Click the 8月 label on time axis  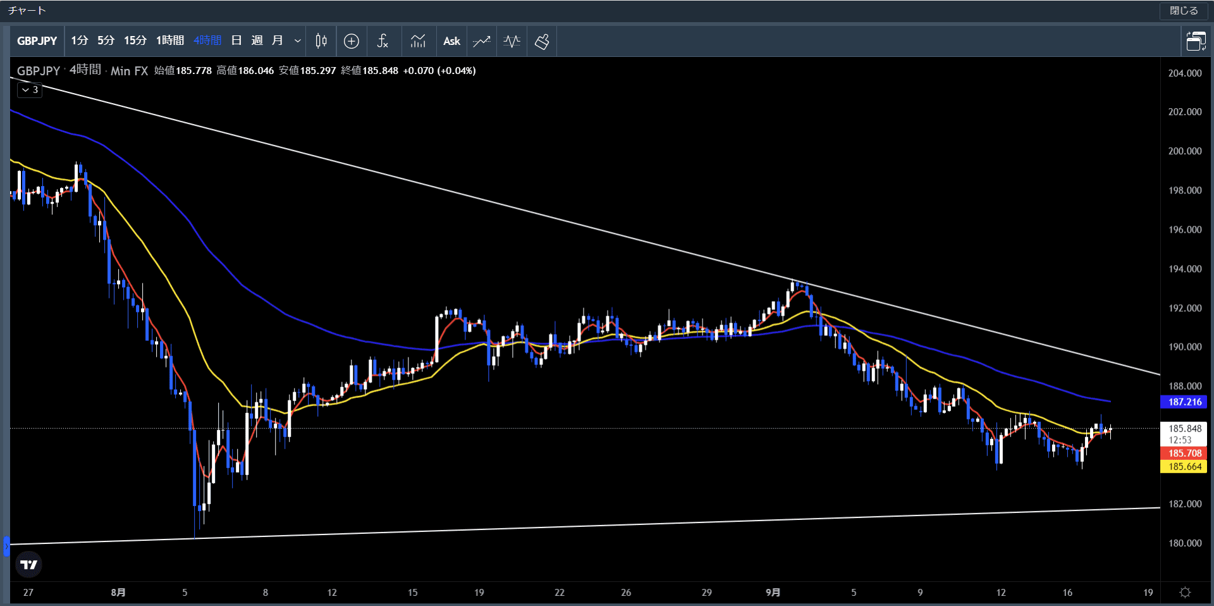coord(118,593)
